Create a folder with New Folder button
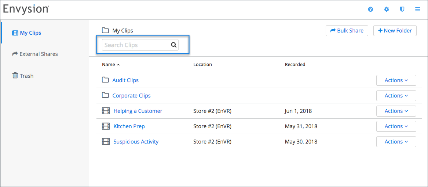This screenshot has width=428, height=187. 395,31
